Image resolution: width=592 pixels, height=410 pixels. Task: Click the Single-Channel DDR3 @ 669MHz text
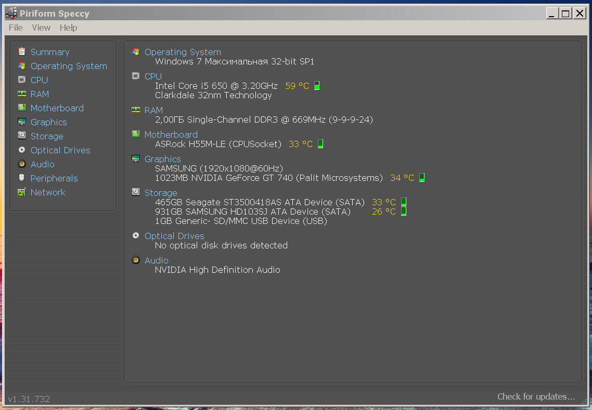264,120
